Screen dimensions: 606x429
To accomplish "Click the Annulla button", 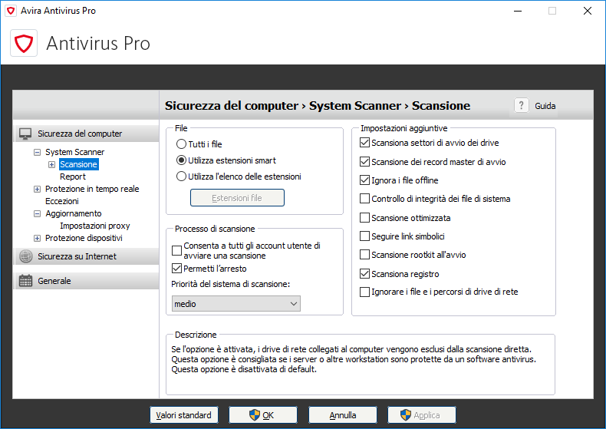I will point(343,415).
